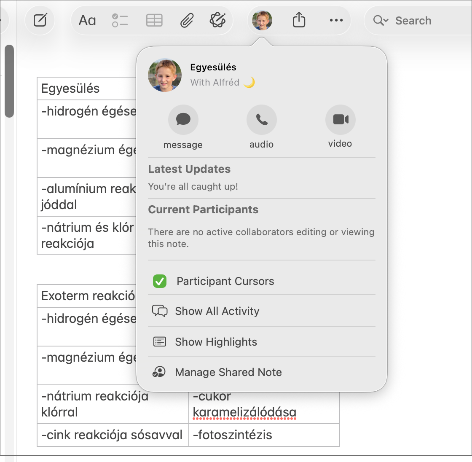Click the collaboration avatar in the toolbar

click(262, 20)
